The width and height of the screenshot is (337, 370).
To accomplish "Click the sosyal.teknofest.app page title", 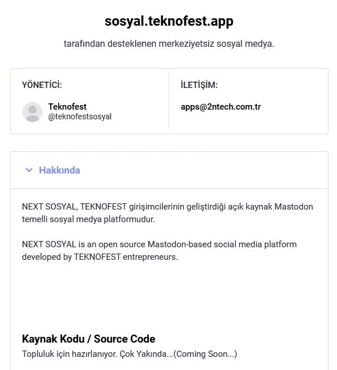I will (169, 21).
